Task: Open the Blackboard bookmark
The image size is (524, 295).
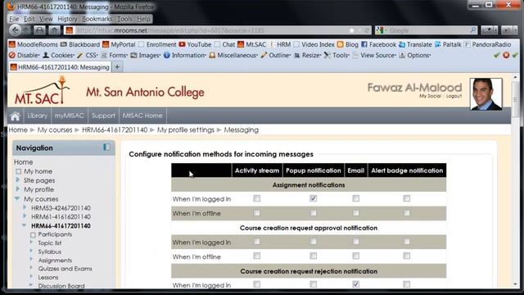Action: 80,44
